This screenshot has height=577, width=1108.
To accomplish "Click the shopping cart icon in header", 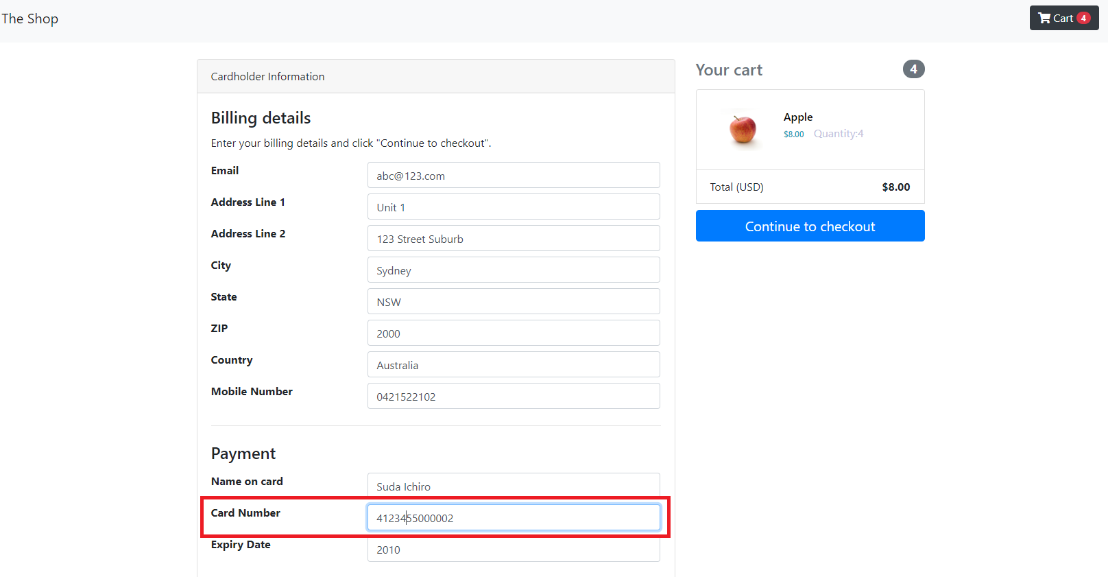I will click(x=1044, y=18).
